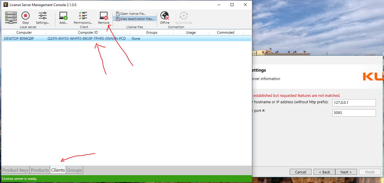Screen dimensions: 384x183
Task: Click the port field showing 5093
Action: pyautogui.click(x=354, y=113)
